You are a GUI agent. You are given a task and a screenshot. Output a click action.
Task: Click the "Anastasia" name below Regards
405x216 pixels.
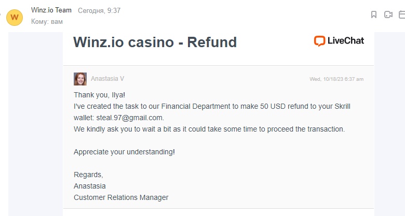pos(90,186)
